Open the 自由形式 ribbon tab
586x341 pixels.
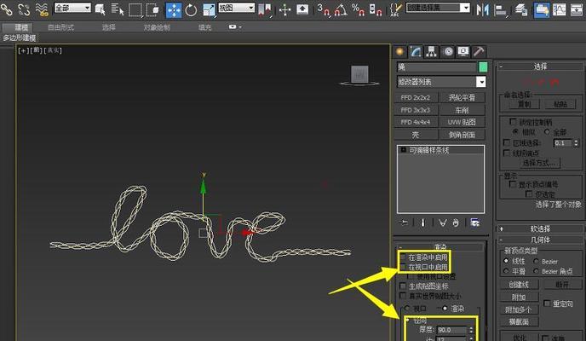[61, 27]
